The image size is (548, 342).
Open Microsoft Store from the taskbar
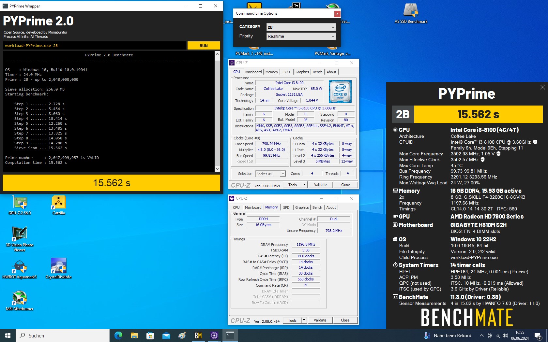click(150, 335)
